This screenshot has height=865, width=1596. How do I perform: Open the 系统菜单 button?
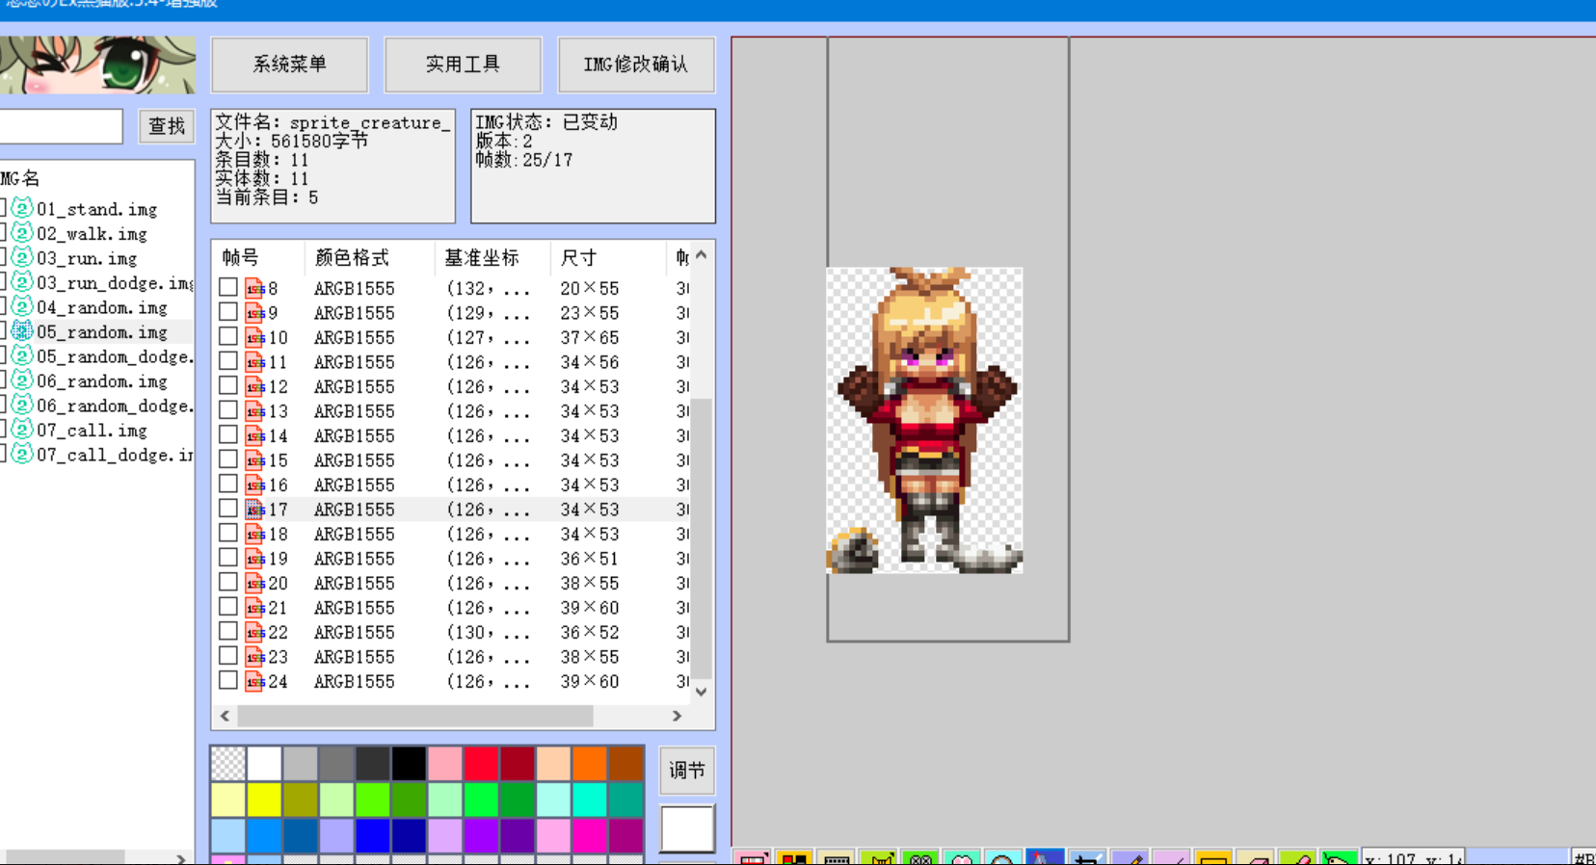point(289,65)
